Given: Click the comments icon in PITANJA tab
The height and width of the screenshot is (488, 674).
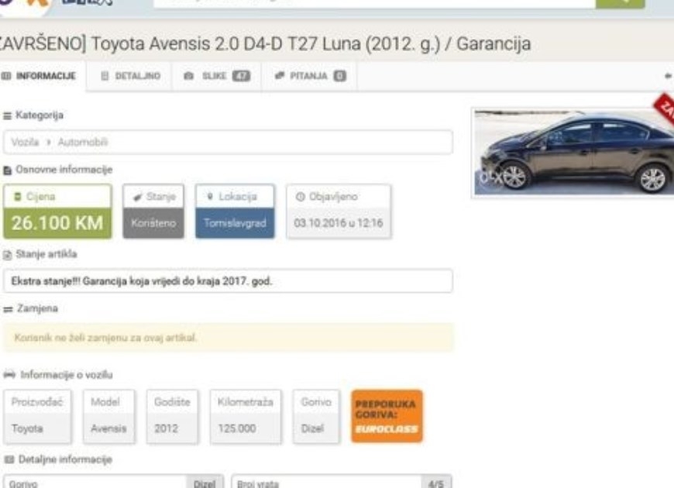Looking at the screenshot, I should [280, 76].
